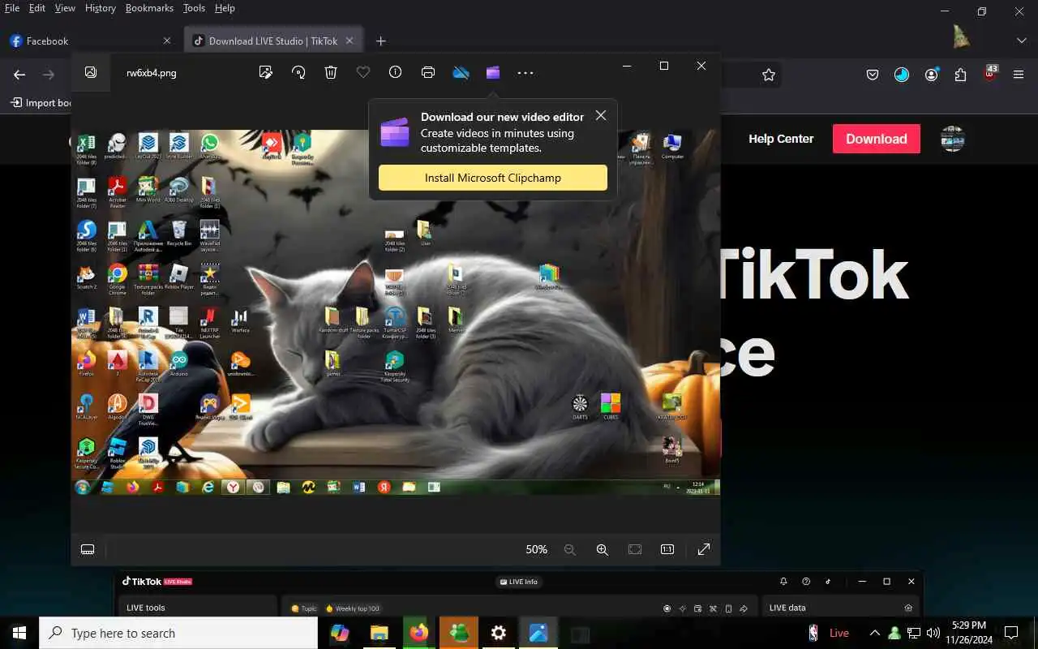The height and width of the screenshot is (649, 1038).
Task: Toggle favorite heart for the photo
Action: (363, 72)
